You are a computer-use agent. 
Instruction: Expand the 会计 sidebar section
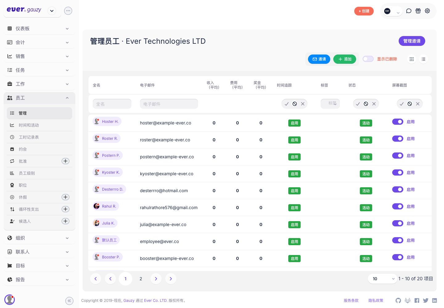(39, 43)
